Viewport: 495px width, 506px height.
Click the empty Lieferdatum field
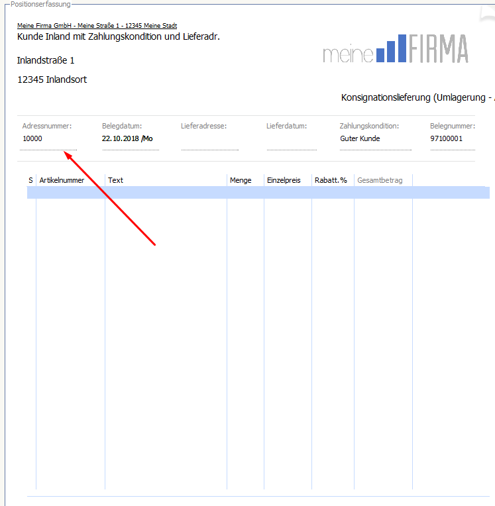(x=292, y=140)
